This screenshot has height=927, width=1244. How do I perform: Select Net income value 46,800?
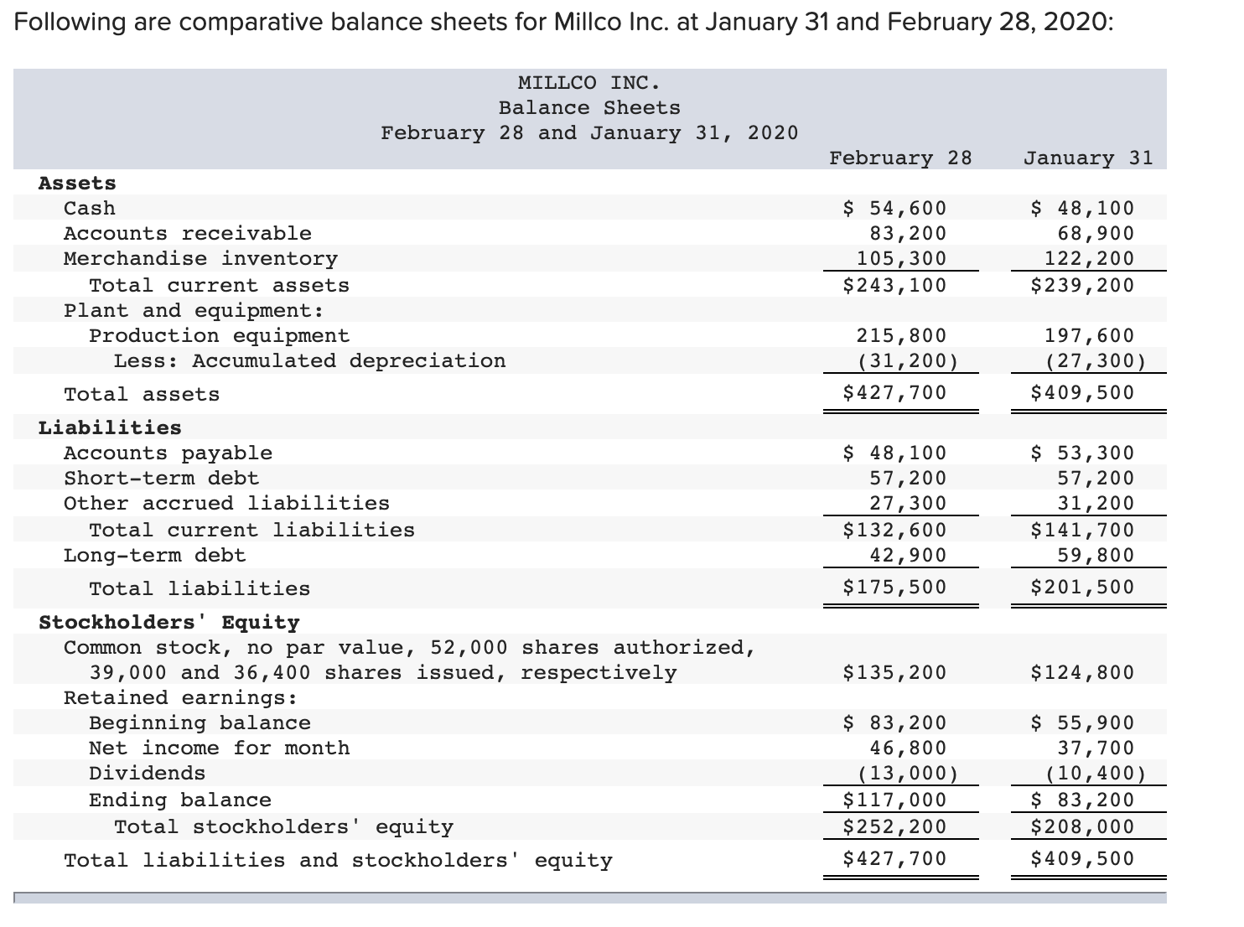pos(908,748)
